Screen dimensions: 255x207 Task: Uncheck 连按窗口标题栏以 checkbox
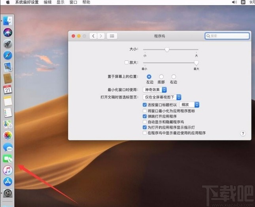pyautogui.click(x=145, y=105)
